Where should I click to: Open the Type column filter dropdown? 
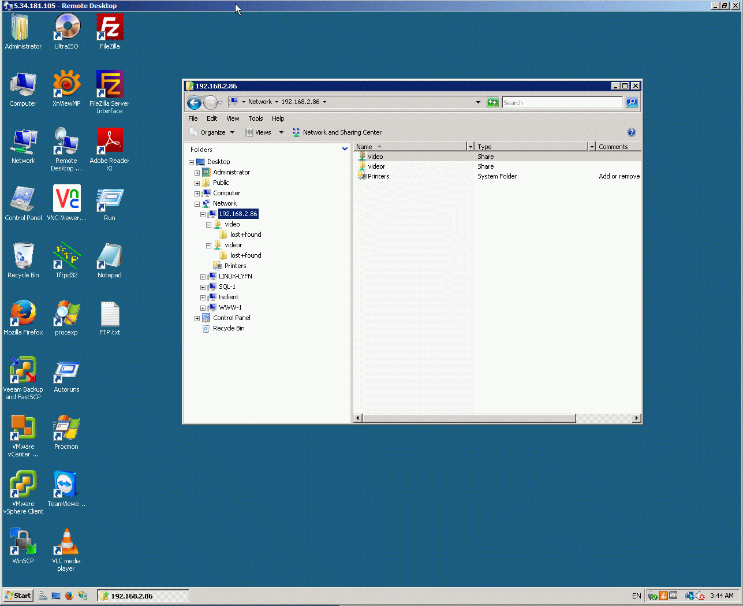[x=592, y=147]
